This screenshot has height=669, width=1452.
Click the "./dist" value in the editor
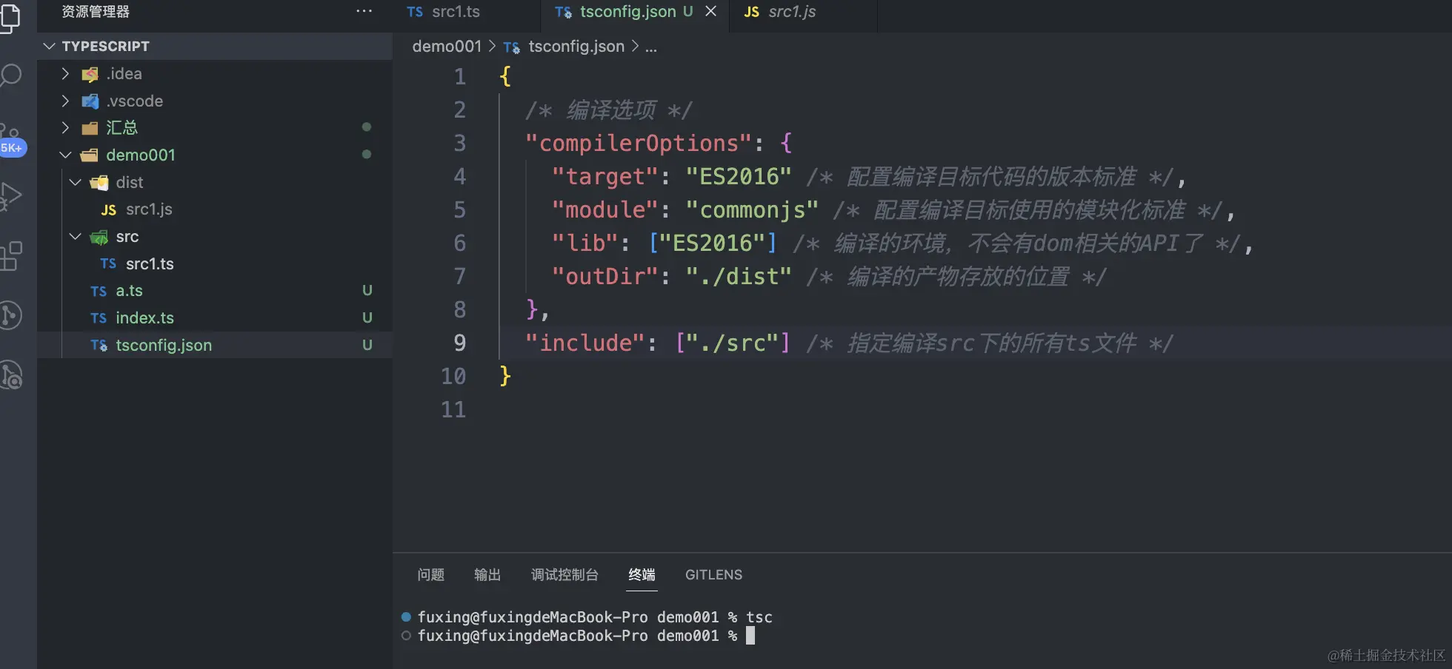click(739, 277)
